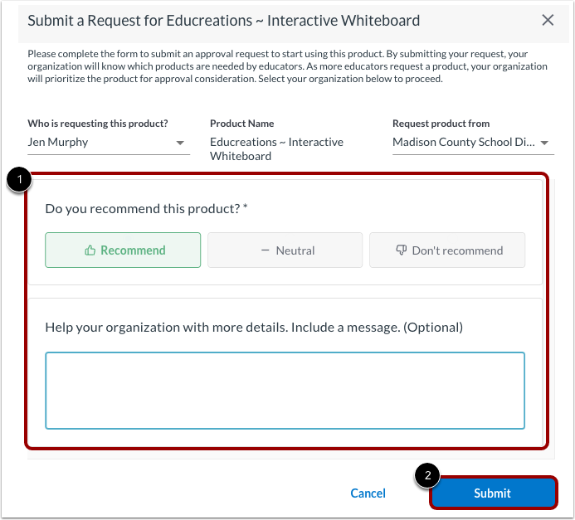
Task: Click the dialog title 'Submit a Request for Educreations'
Action: [x=224, y=21]
